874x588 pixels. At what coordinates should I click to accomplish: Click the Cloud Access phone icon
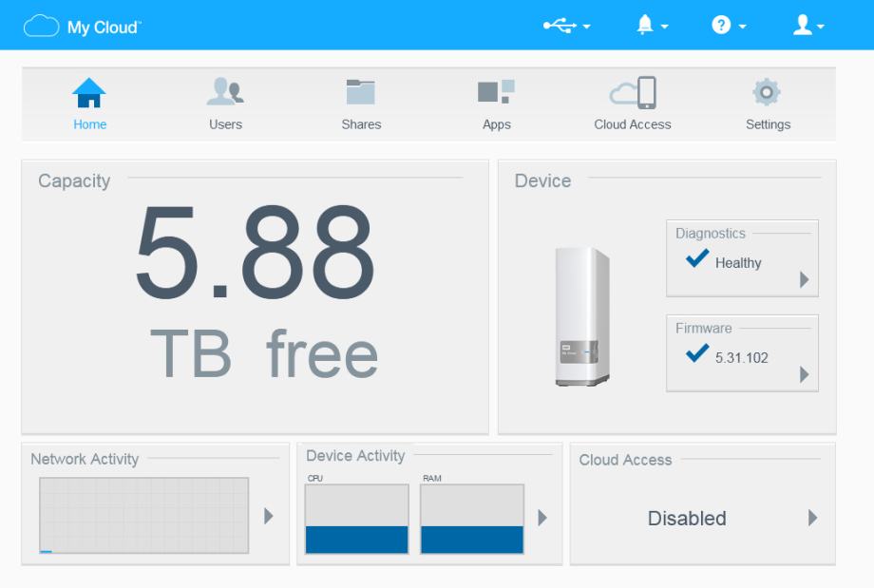click(x=633, y=92)
